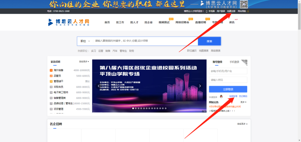Viewport: 301px width, 142px height.
Task: Open the 电子类工程师 job listing
Action: (61, 93)
